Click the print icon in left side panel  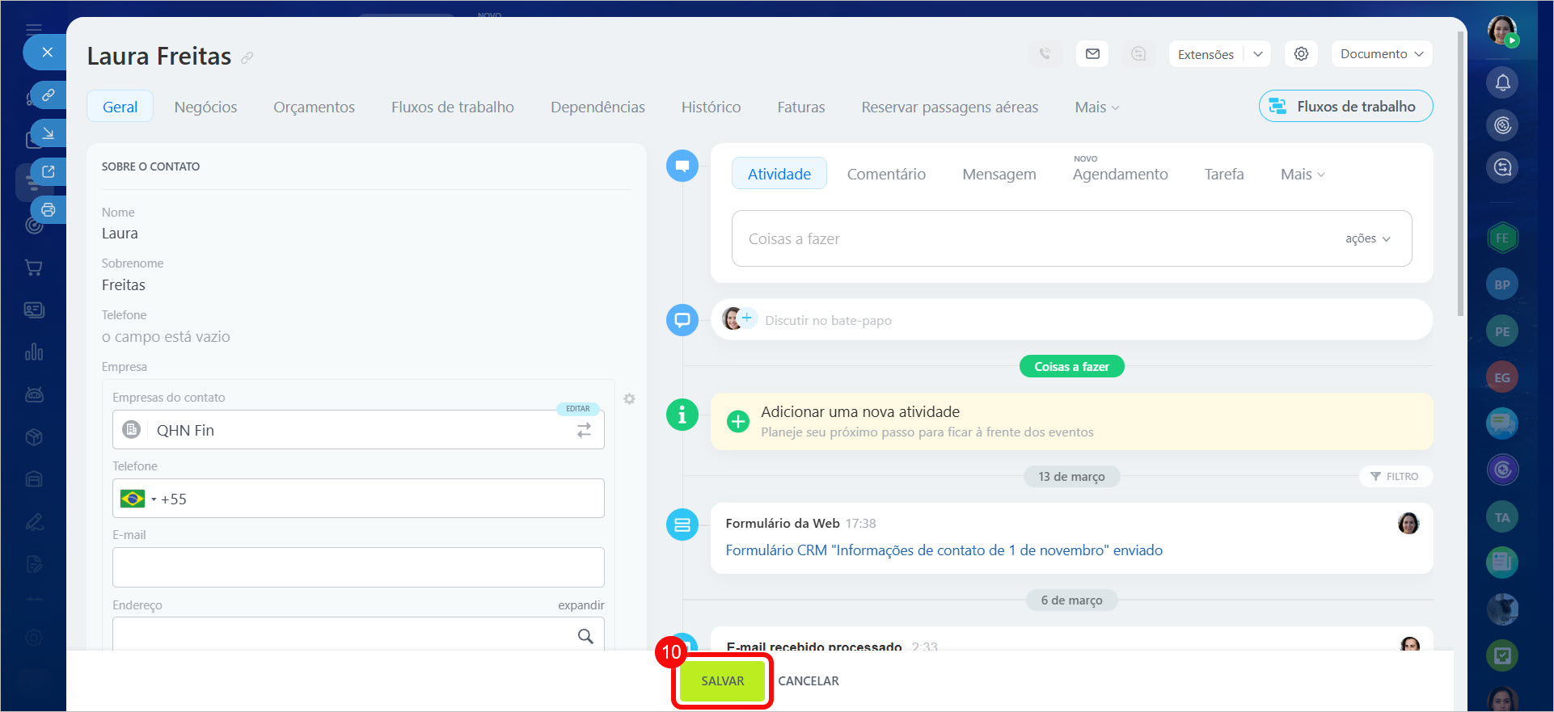point(49,210)
